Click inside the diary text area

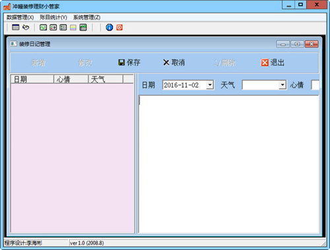click(229, 164)
